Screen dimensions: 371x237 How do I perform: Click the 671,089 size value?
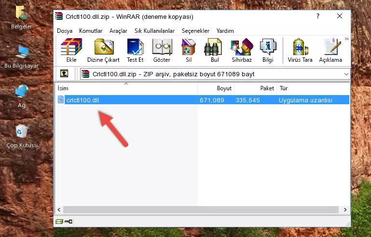click(212, 100)
